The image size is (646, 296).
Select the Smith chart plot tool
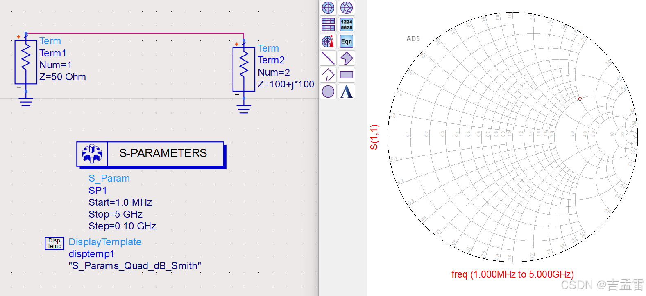(x=347, y=8)
